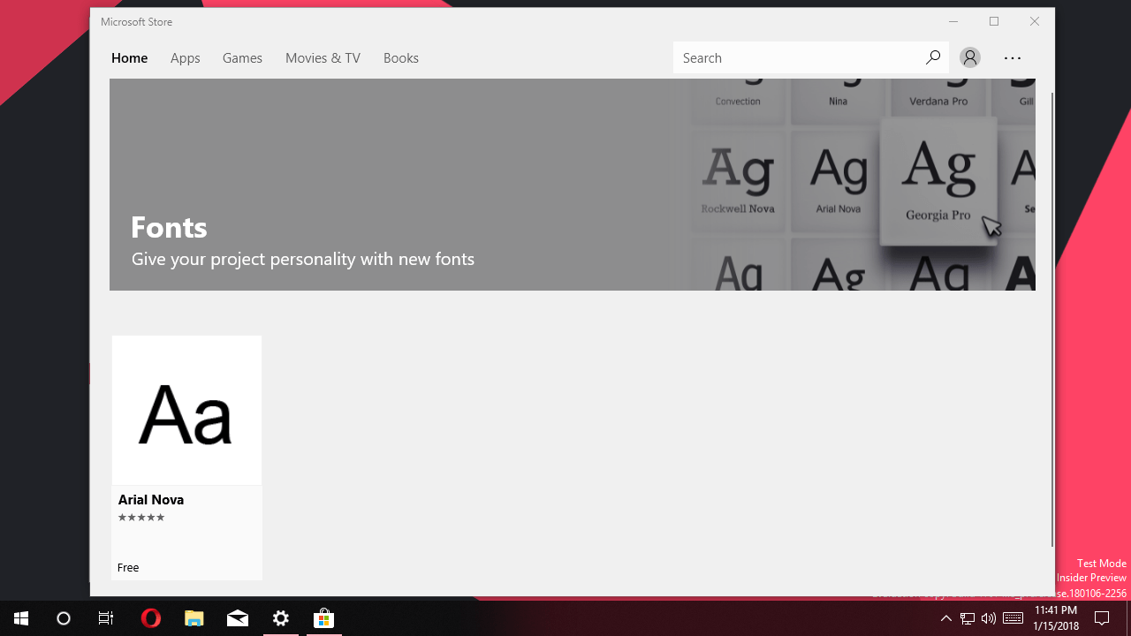Open Windows Settings from the taskbar
Viewport: 1131px width, 636px height.
(x=280, y=618)
